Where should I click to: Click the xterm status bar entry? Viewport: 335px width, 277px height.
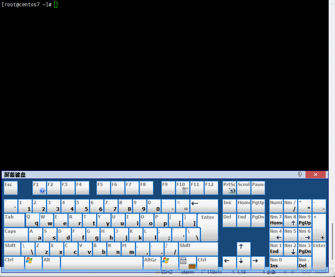coord(188,272)
